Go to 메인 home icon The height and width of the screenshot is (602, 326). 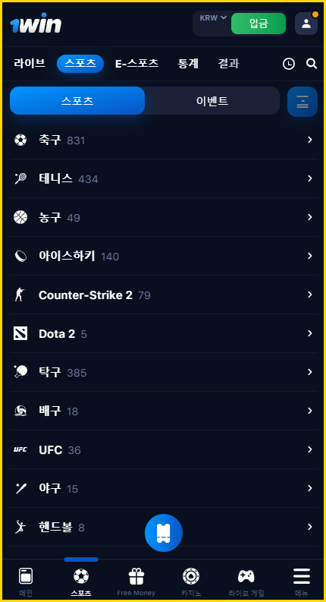click(x=26, y=576)
